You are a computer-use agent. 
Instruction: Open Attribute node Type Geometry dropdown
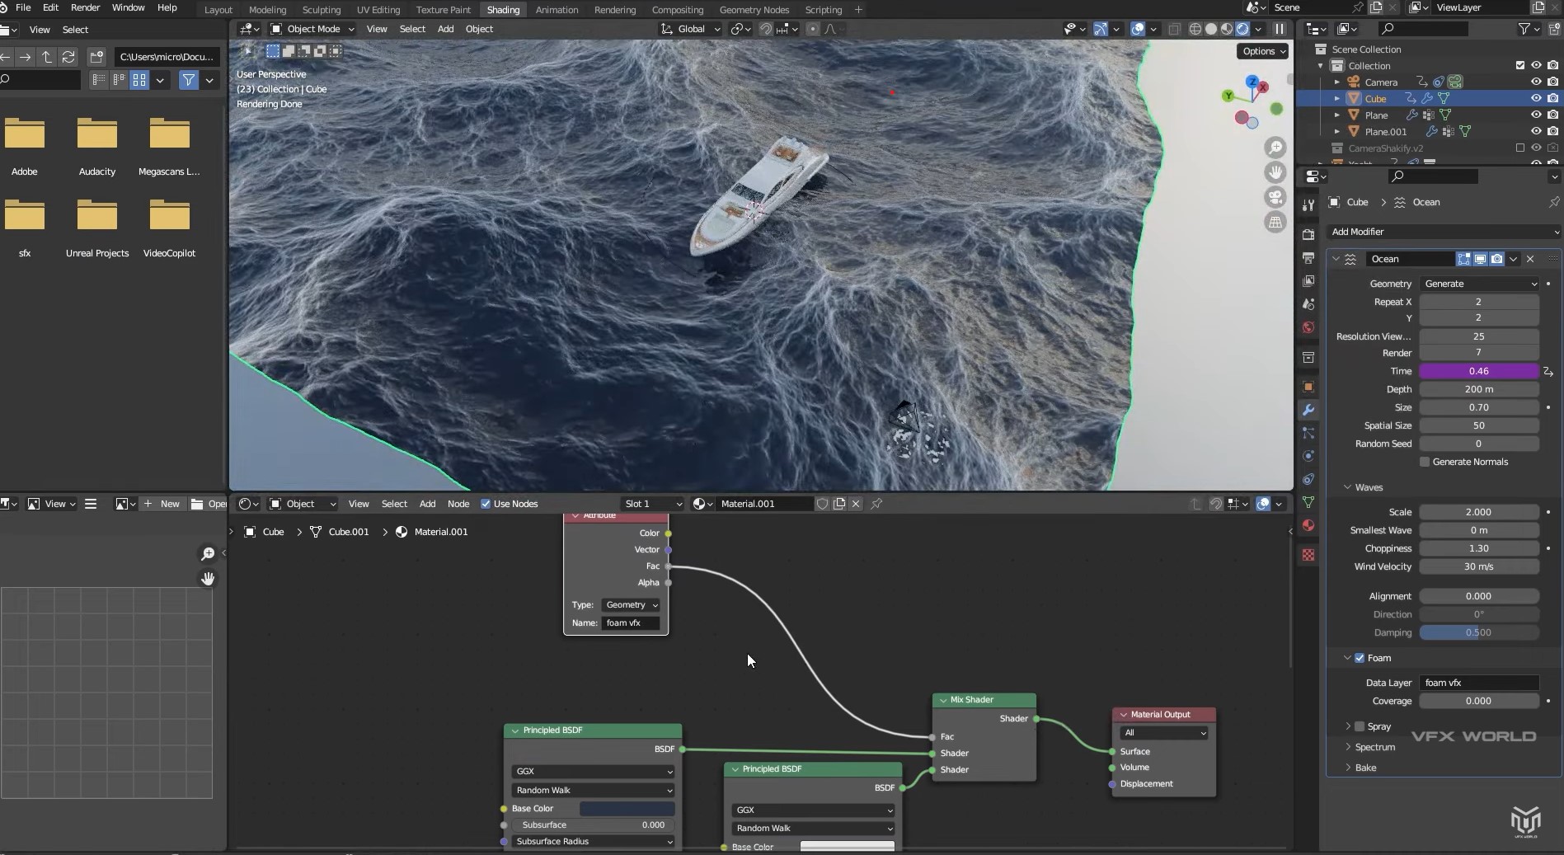pyautogui.click(x=632, y=605)
